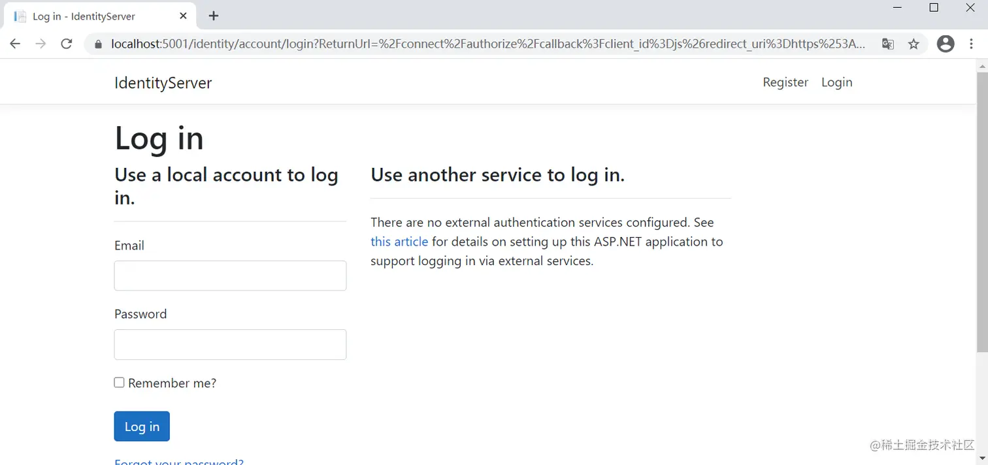Open the Chrome profile avatar
Image resolution: width=988 pixels, height=465 pixels.
tap(946, 44)
